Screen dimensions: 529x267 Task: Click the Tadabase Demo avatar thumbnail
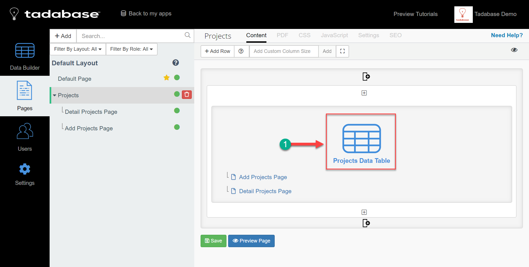(x=463, y=14)
